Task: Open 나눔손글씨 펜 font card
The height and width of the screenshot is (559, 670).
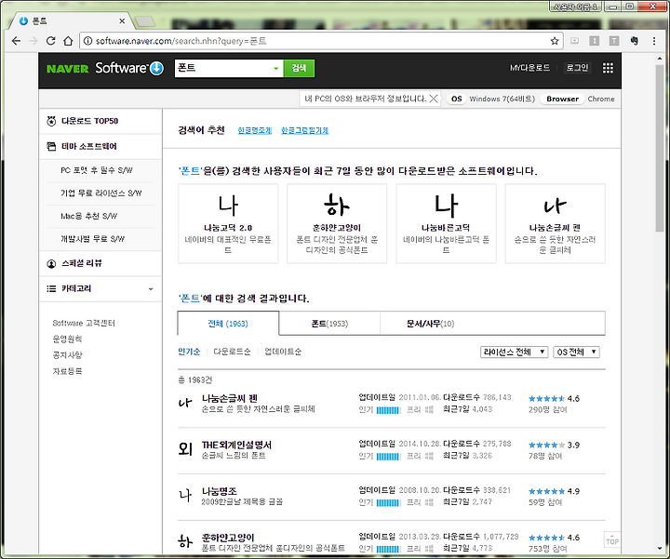Action: [x=555, y=223]
